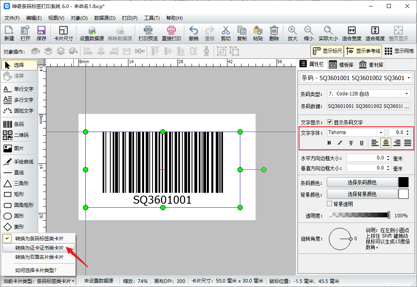Viewport: 417px width, 287px height.
Task: Click 直接打印 direct print icon
Action: tap(171, 33)
